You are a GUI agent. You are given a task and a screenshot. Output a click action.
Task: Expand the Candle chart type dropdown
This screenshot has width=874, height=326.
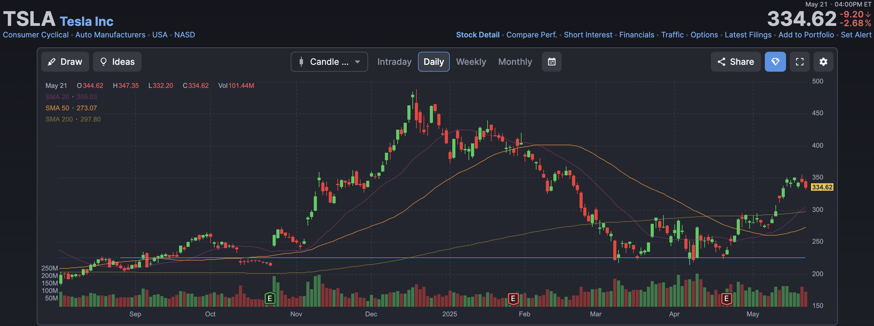(329, 62)
